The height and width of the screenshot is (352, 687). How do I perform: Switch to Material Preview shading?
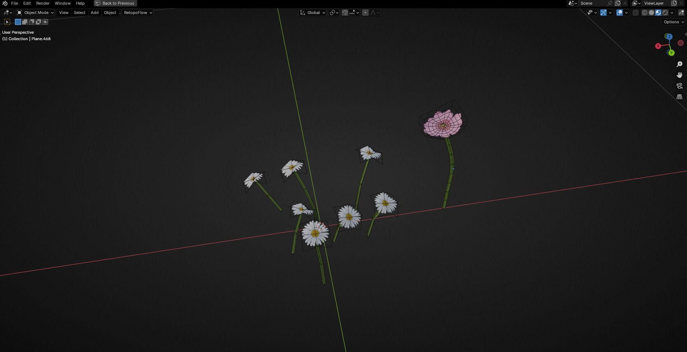coord(659,13)
